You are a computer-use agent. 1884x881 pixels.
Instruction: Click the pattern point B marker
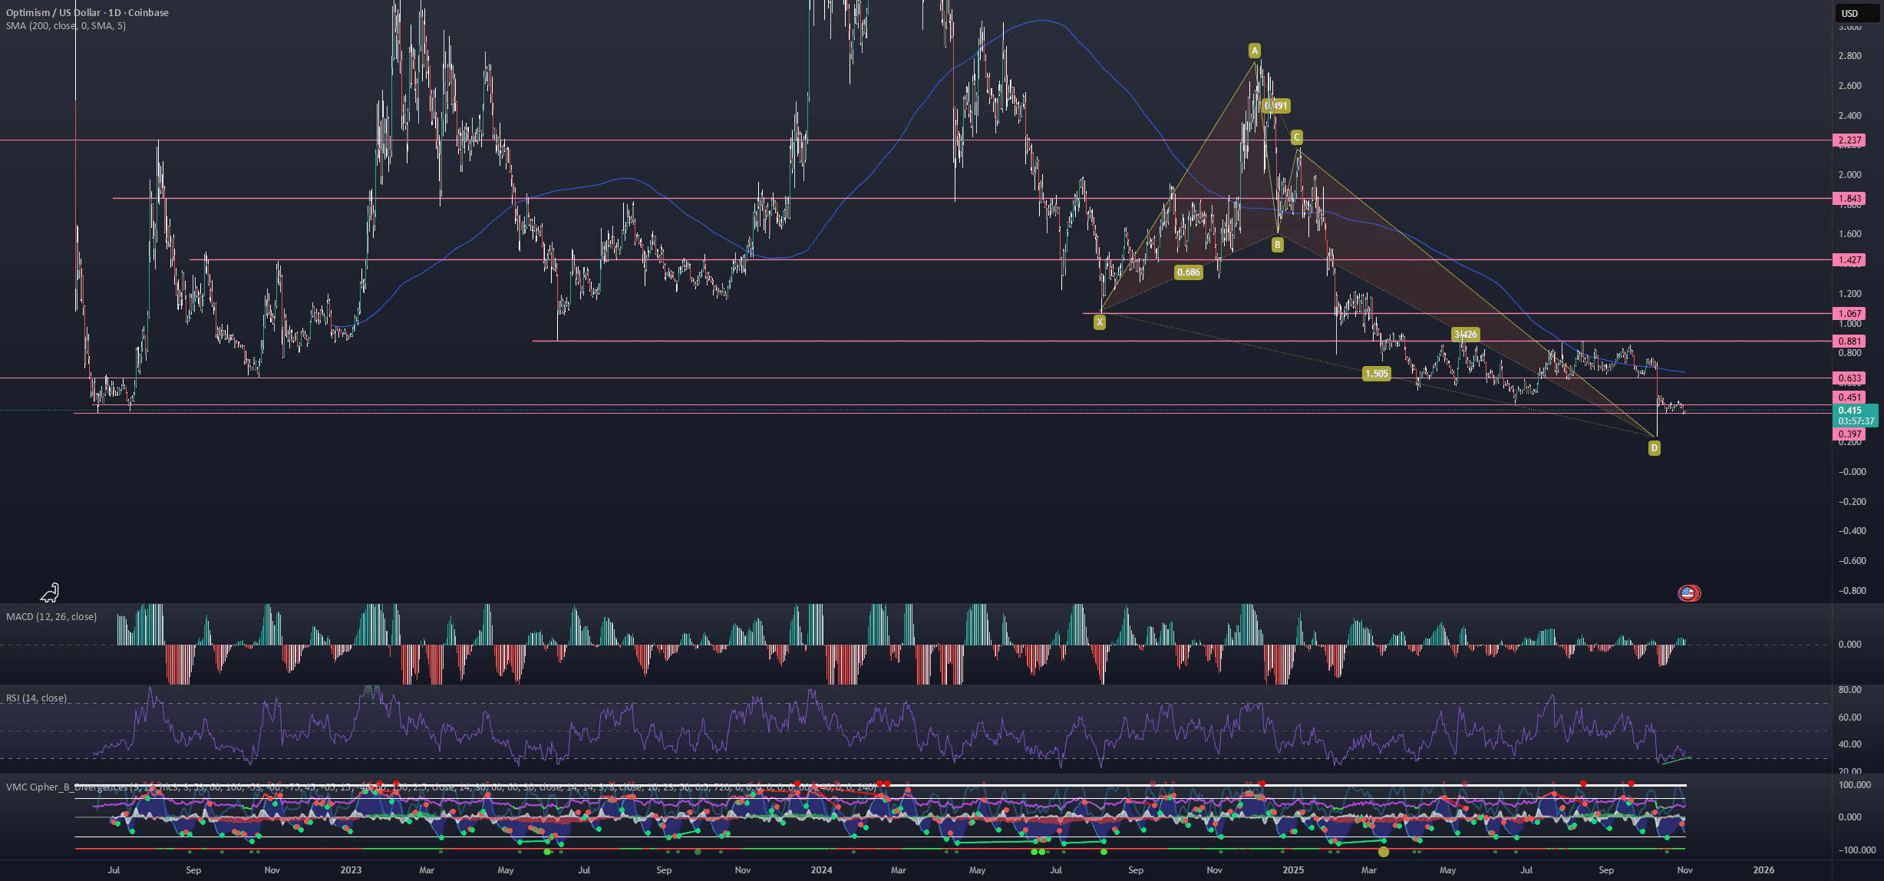(1277, 245)
